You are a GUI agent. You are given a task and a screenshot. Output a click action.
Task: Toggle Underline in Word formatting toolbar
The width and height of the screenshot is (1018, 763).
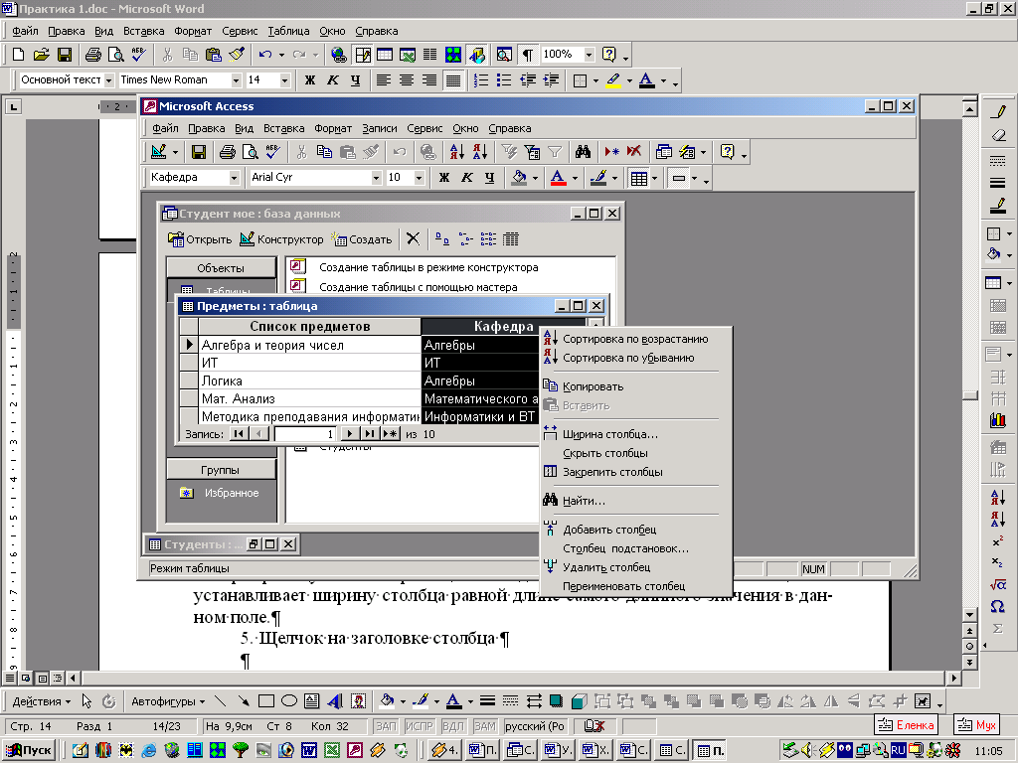[x=355, y=79]
